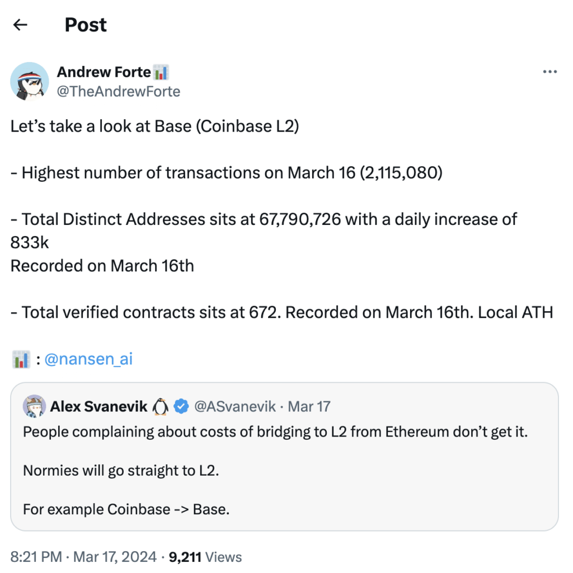573x573 pixels.
Task: Click the "Let's take a look at Base" text
Action: [x=155, y=126]
